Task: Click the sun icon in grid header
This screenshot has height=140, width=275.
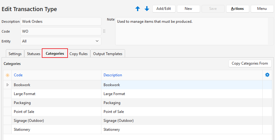Action: (8, 75)
